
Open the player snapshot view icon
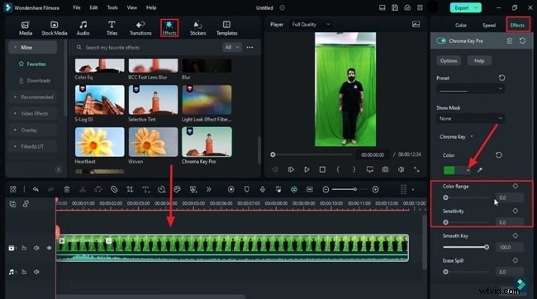click(x=416, y=24)
